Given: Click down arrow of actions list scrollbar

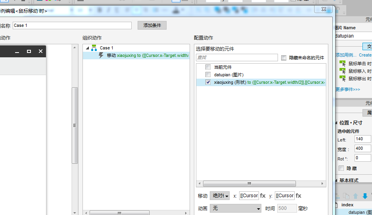Looking at the screenshot, I should coord(75,213).
